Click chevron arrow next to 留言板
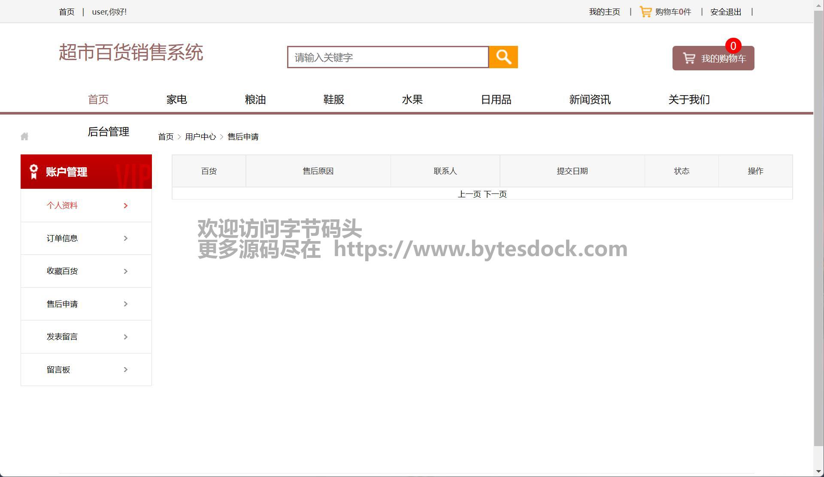The width and height of the screenshot is (824, 477). 126,370
